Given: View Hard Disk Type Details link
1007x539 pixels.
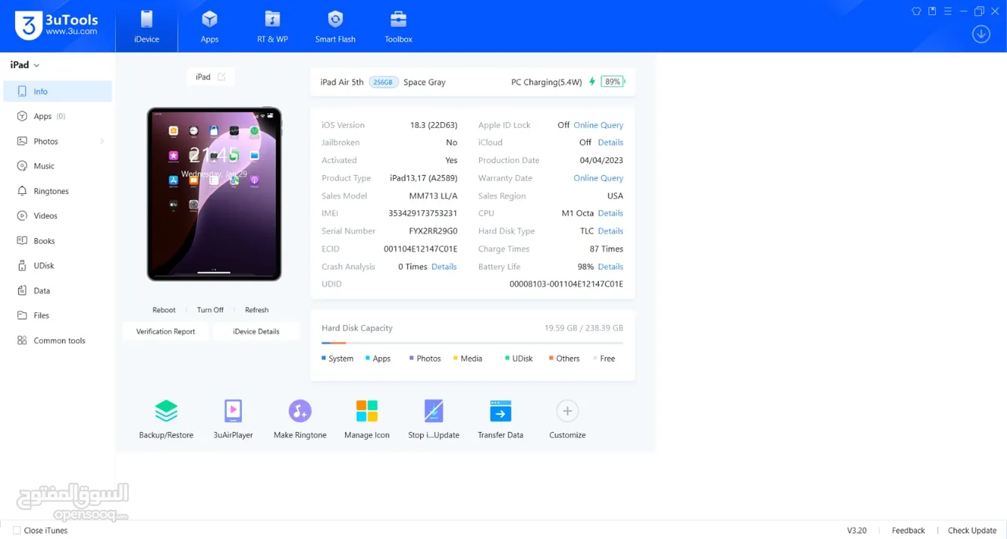Looking at the screenshot, I should click(610, 231).
